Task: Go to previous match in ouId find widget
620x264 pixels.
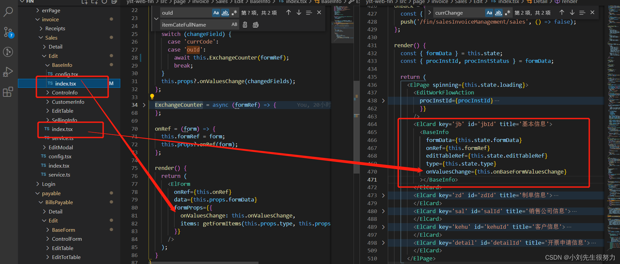Action: coord(288,13)
